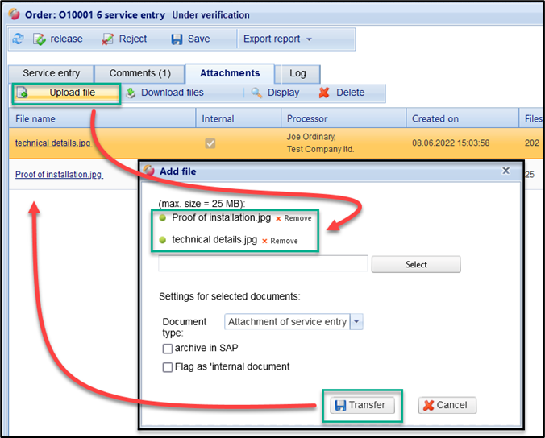Image resolution: width=545 pixels, height=438 pixels.
Task: Click the Attachment of service entry combo box
Action: point(287,322)
